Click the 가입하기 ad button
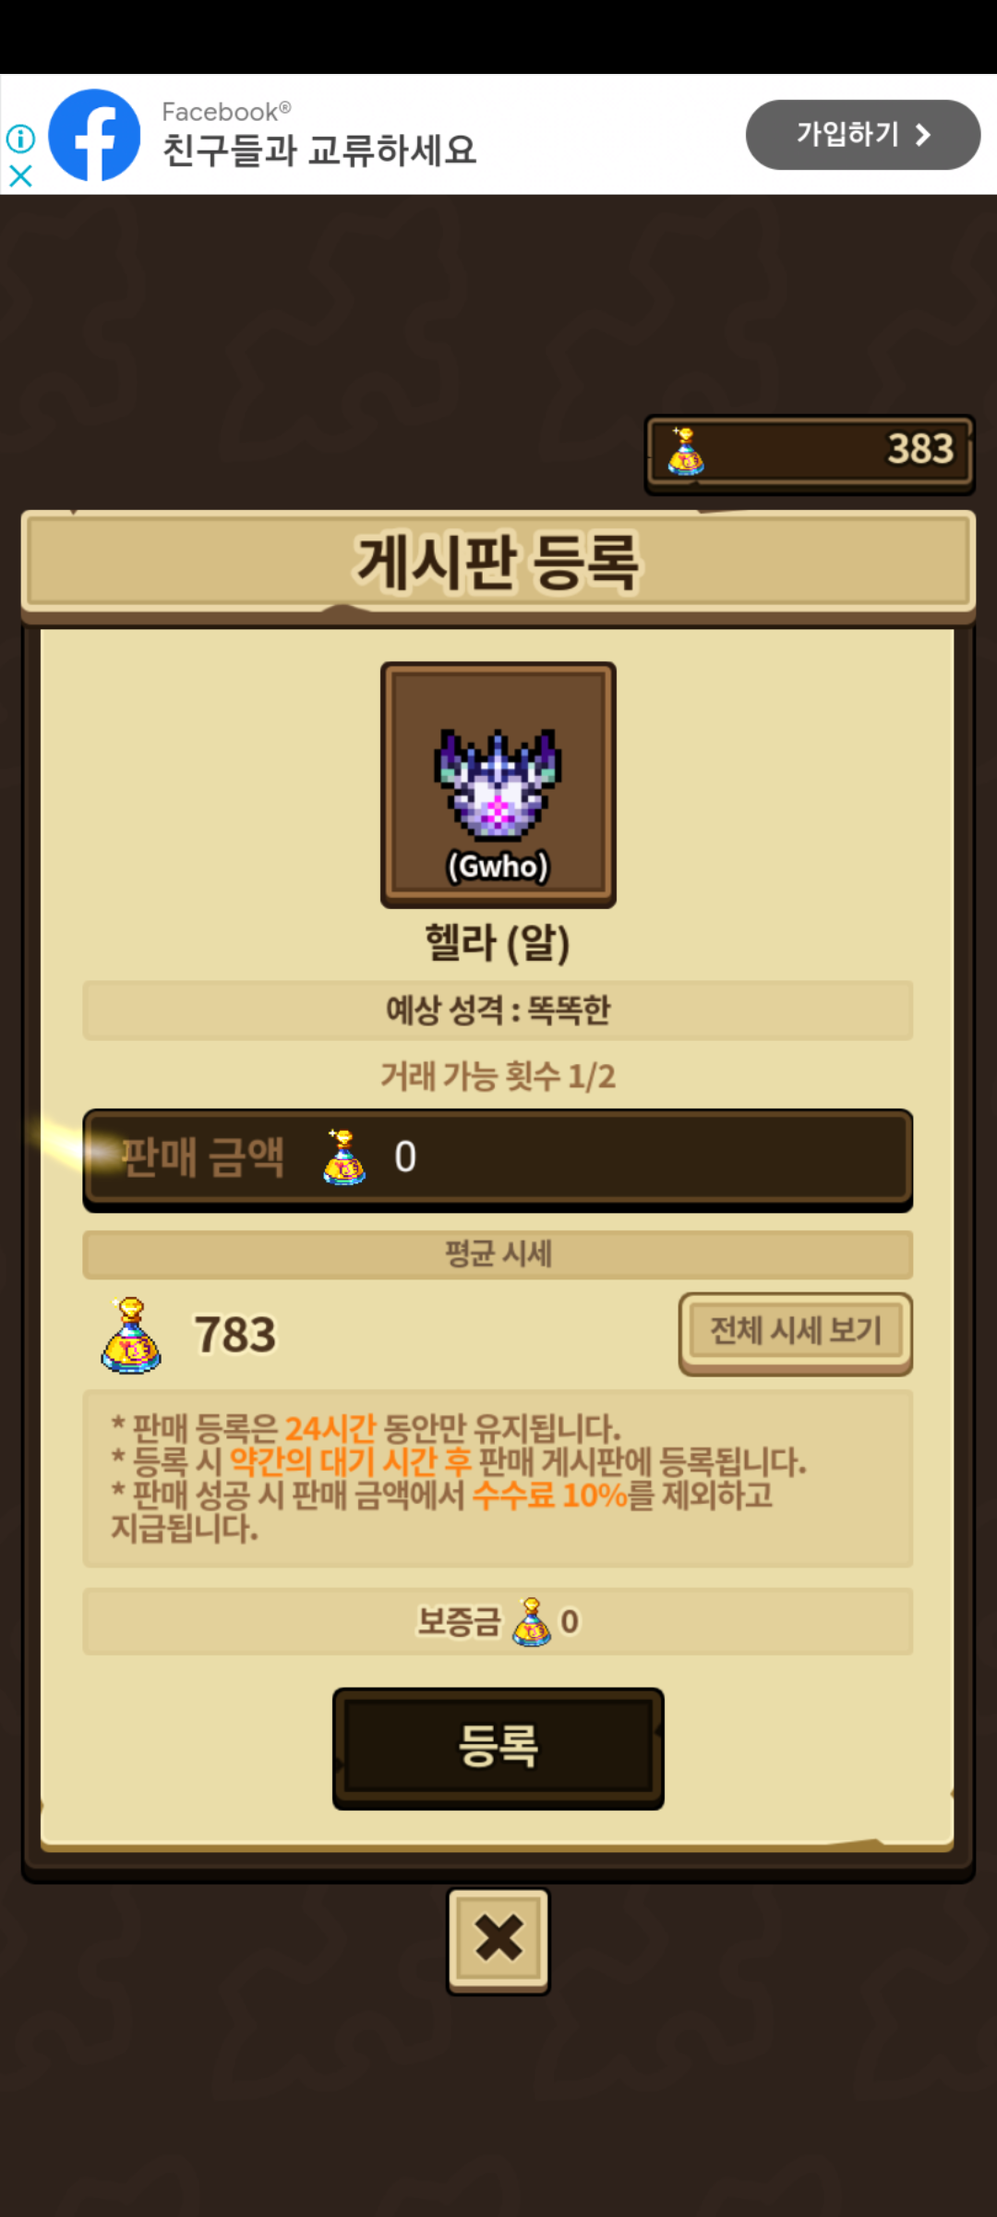The image size is (997, 2217). (862, 135)
